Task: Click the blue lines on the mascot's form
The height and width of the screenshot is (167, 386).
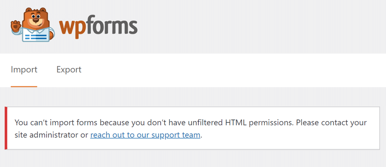Action: coord(36,37)
